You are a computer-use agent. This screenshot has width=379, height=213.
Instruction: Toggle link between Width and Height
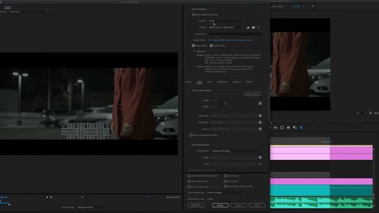(x=226, y=104)
